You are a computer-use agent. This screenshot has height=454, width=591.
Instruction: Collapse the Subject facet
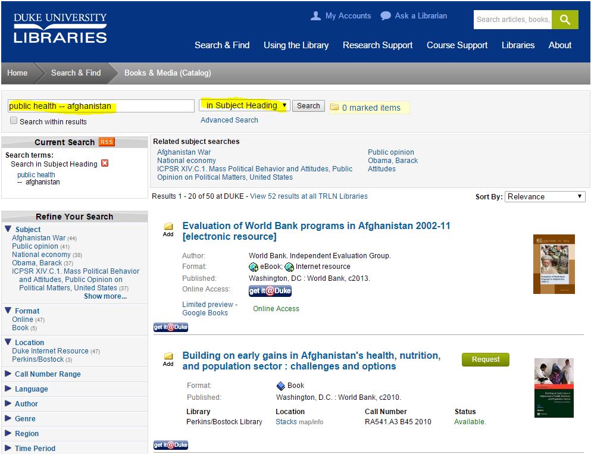tap(8, 228)
